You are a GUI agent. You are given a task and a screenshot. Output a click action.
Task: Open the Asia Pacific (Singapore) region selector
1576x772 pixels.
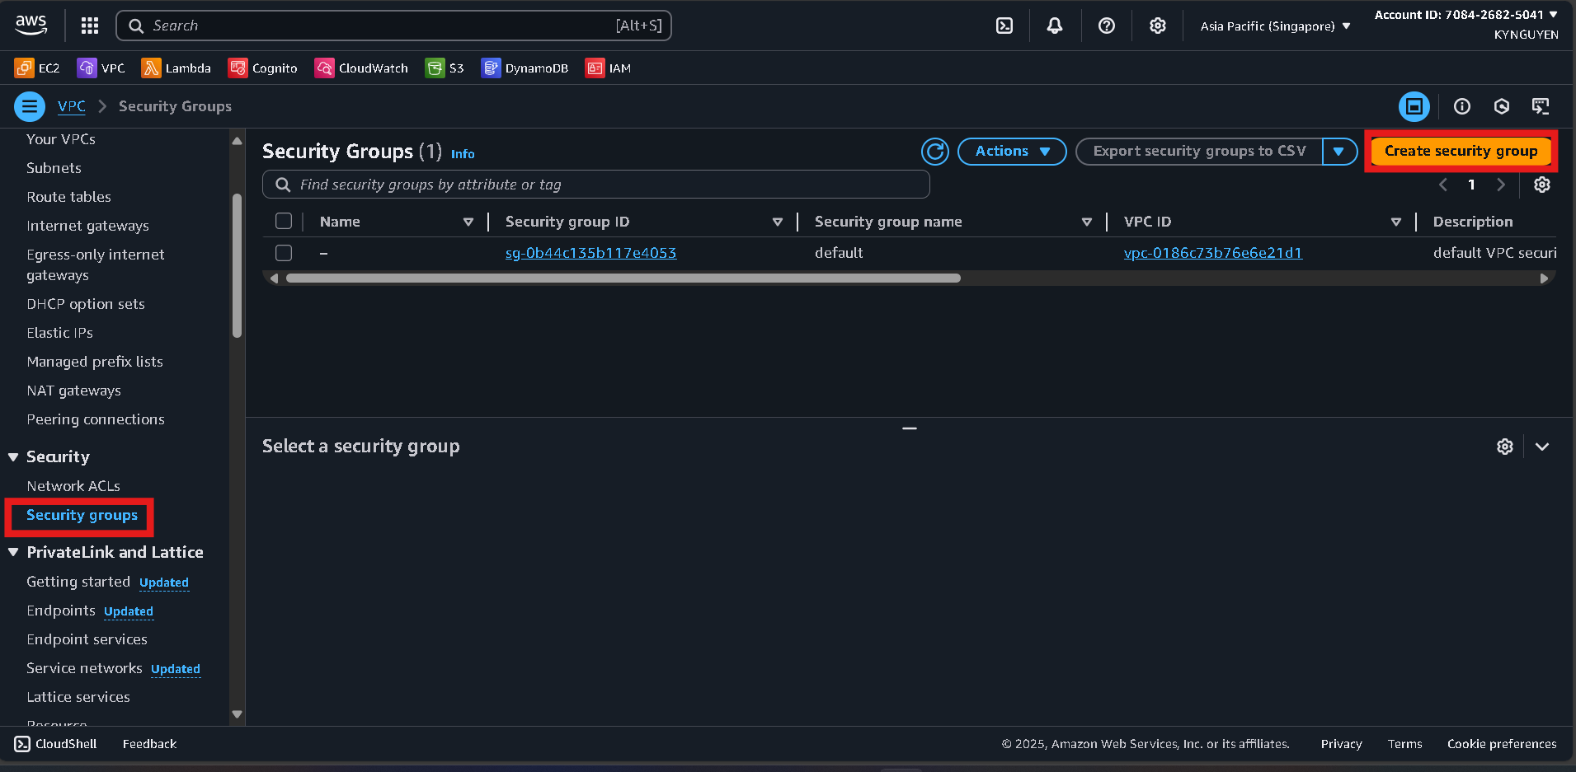(1275, 26)
